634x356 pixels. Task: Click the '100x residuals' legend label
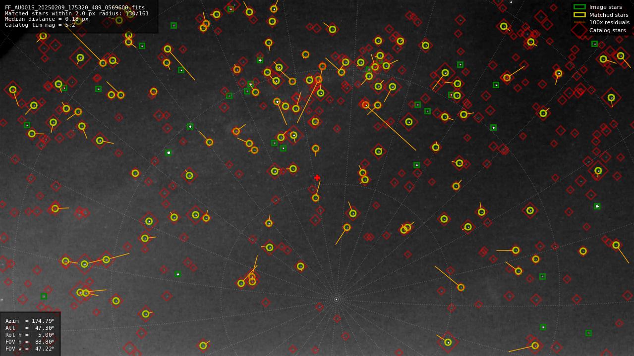[609, 22]
